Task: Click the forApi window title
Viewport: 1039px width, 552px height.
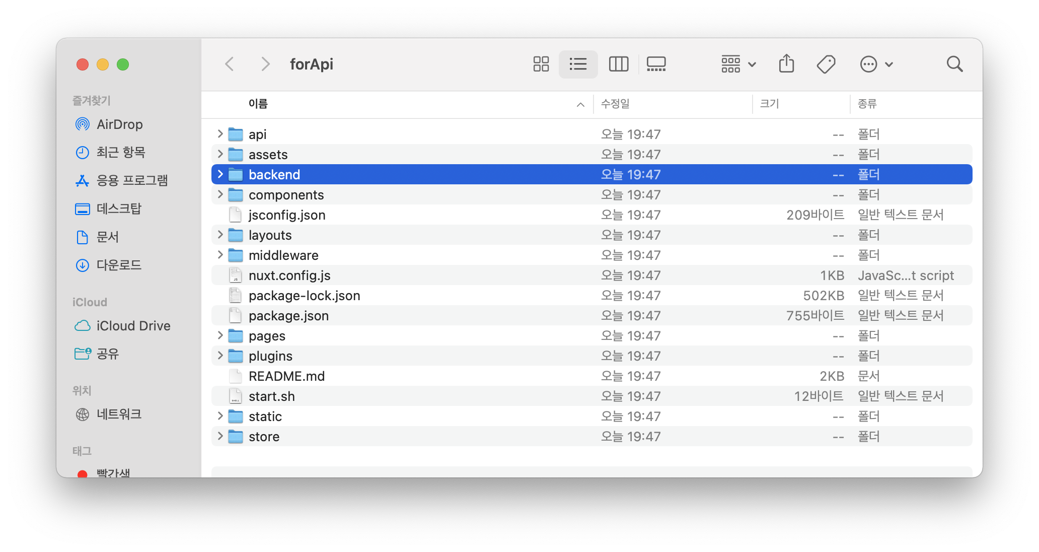Action: click(x=312, y=64)
